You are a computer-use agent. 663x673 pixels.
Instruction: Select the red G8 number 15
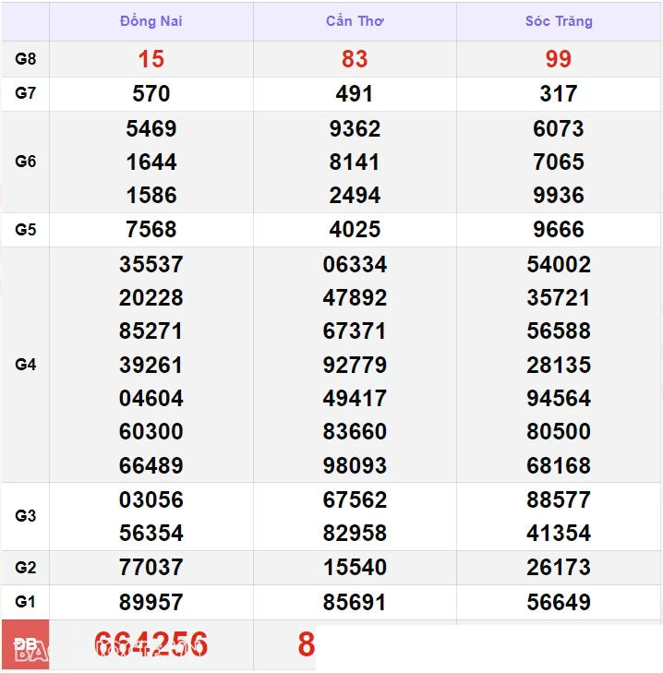pos(151,59)
